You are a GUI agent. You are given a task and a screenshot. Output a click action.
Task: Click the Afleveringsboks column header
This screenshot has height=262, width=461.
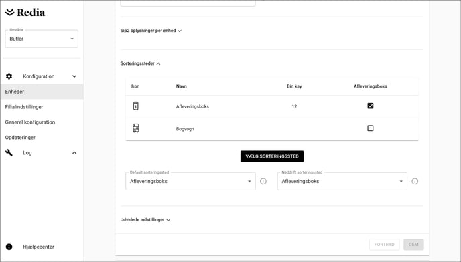[370, 86]
